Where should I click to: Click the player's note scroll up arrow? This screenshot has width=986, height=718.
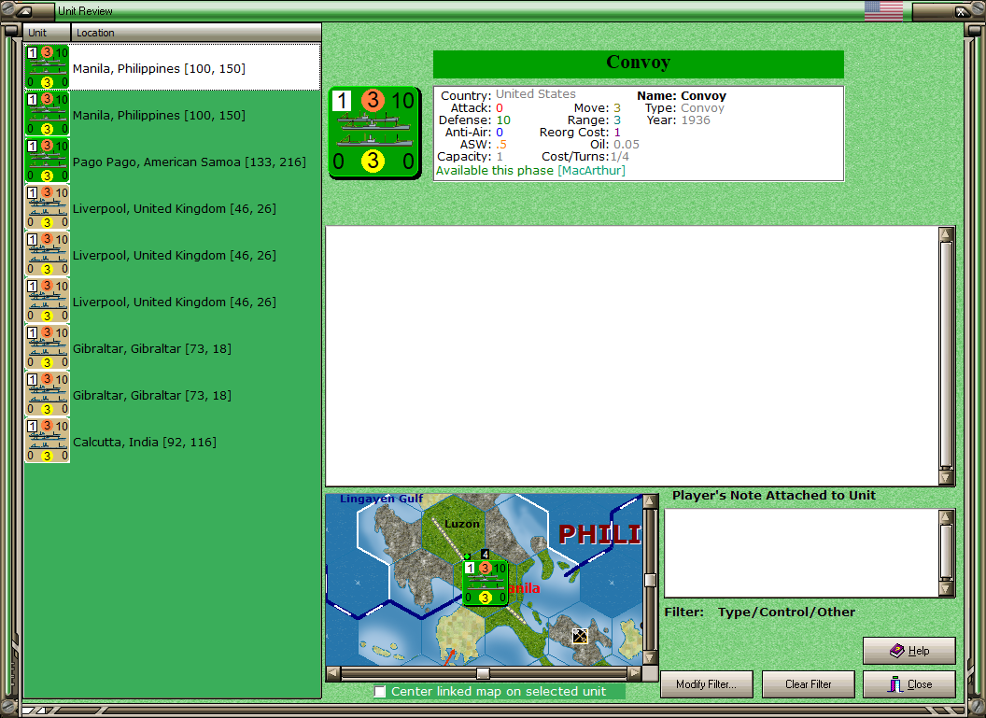(x=946, y=517)
